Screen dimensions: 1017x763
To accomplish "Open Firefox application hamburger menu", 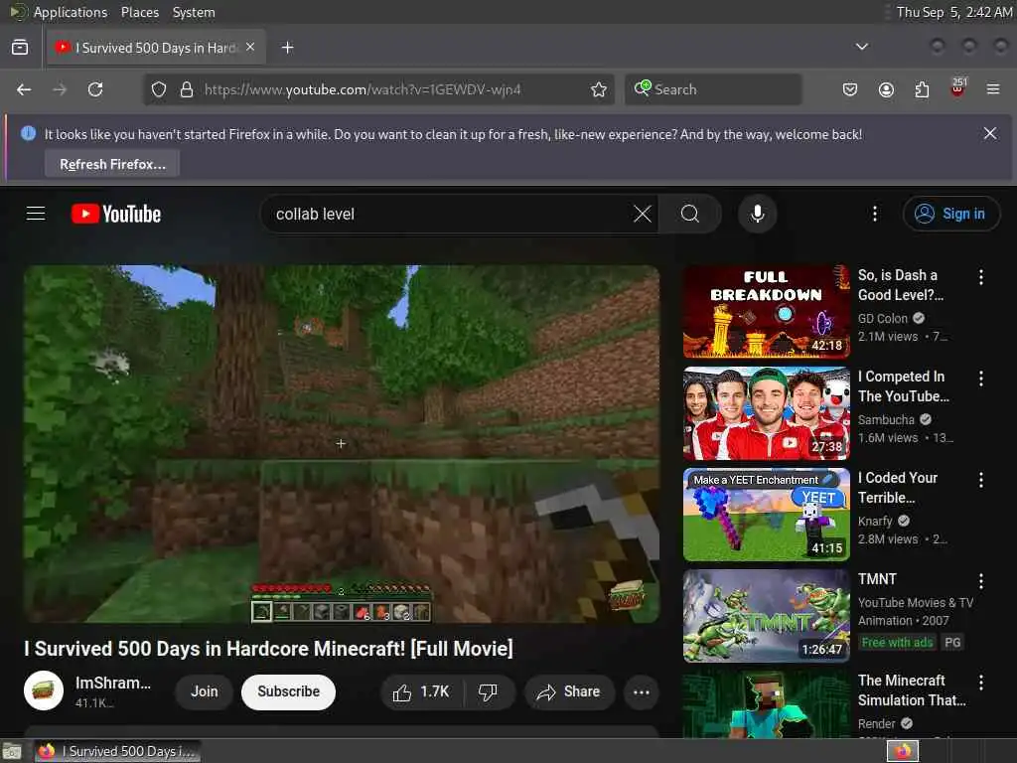I will coord(993,89).
